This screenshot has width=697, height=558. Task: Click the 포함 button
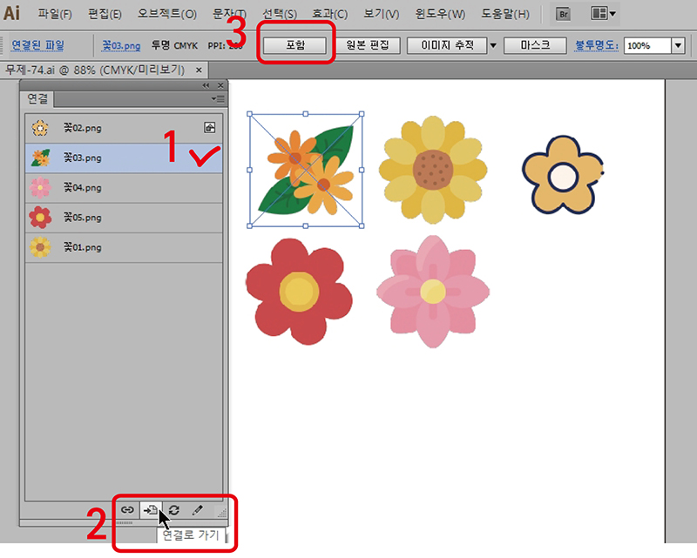pyautogui.click(x=295, y=45)
